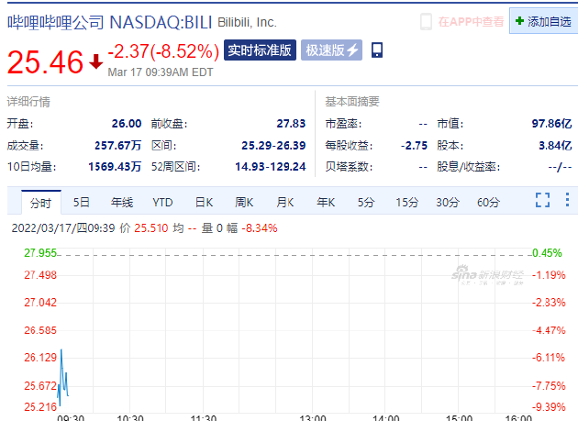Screen dimensions: 578x421
Task: Click the 开盘 value 26.00
Action: tap(127, 123)
